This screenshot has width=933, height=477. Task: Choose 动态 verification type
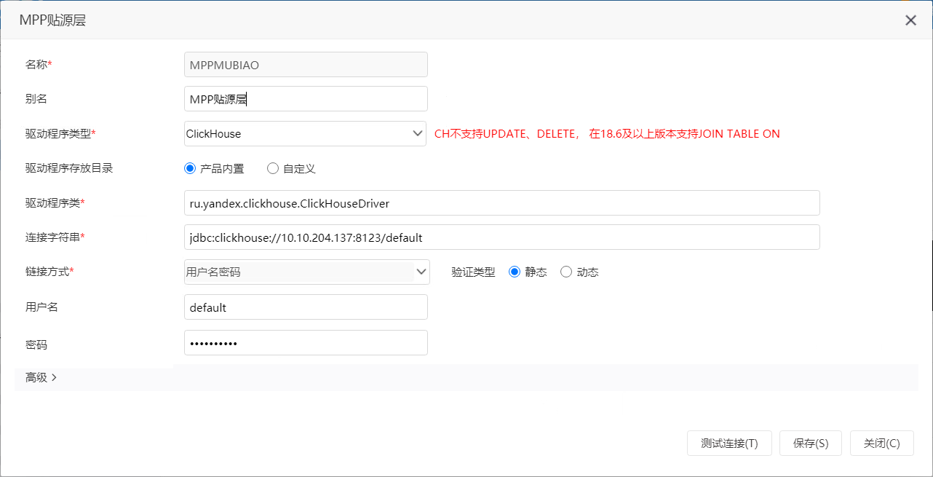pos(566,272)
